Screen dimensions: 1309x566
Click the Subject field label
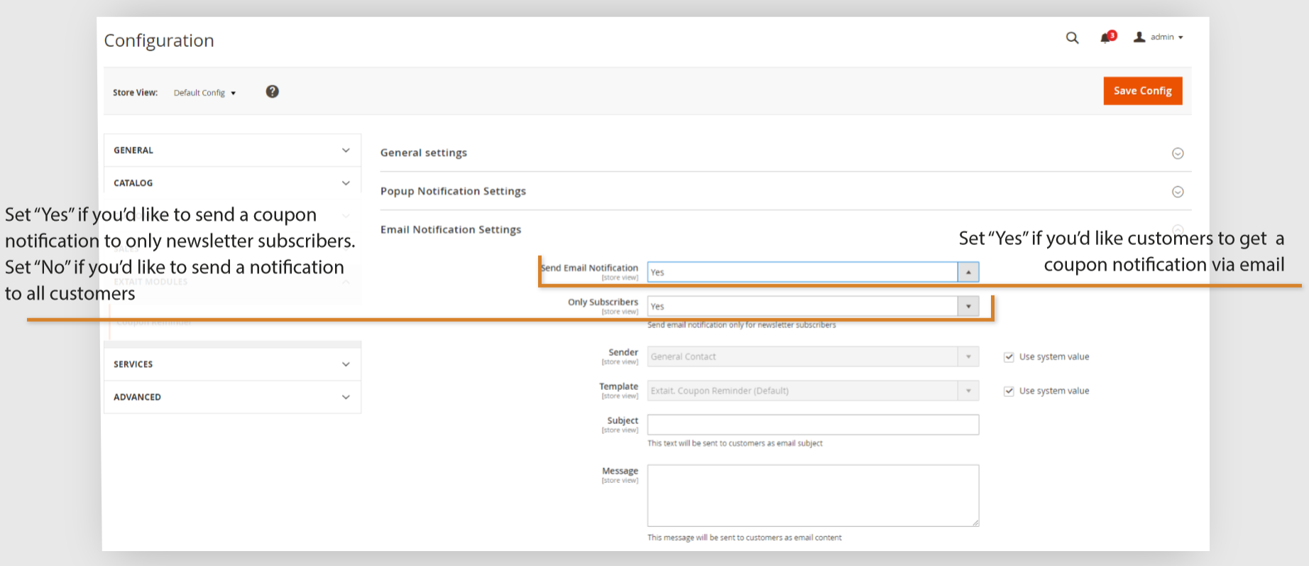pyautogui.click(x=623, y=420)
